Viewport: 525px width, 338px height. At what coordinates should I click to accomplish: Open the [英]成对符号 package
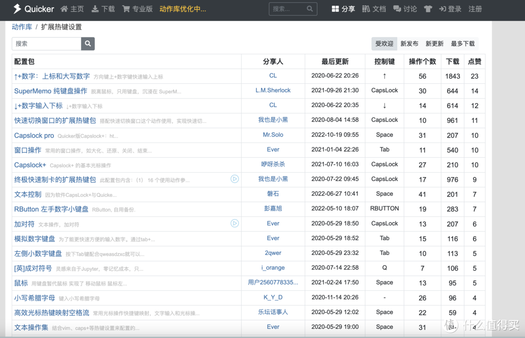click(x=33, y=268)
